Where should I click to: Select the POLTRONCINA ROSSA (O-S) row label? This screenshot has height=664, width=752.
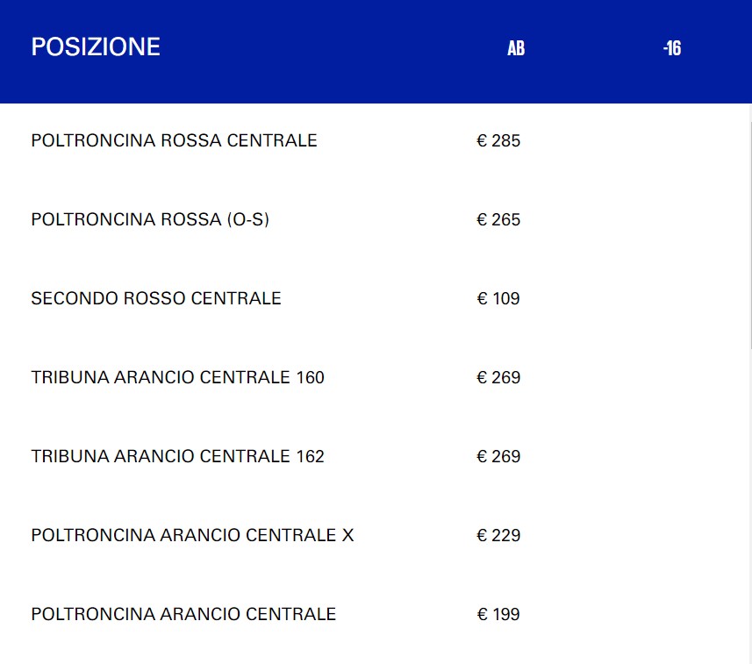tap(150, 219)
